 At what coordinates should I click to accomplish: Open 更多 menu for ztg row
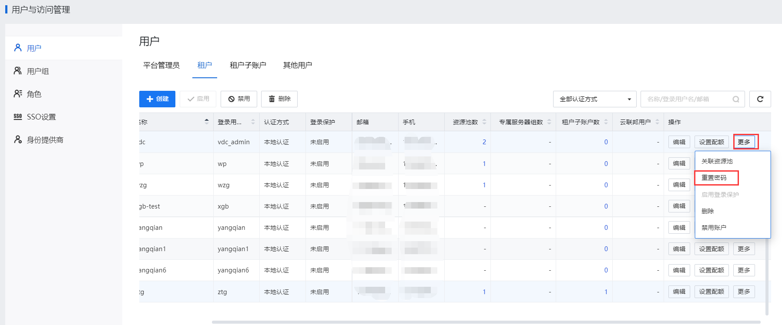coord(744,292)
